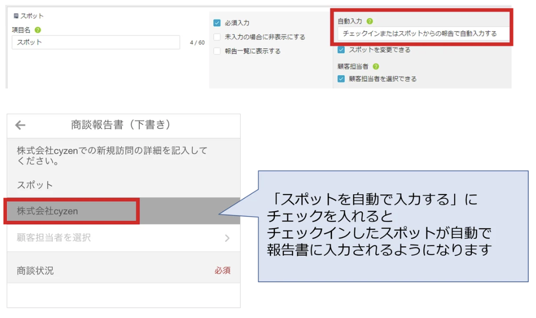Click the spot icon beside スポット heading
536x318 pixels.
[16, 16]
